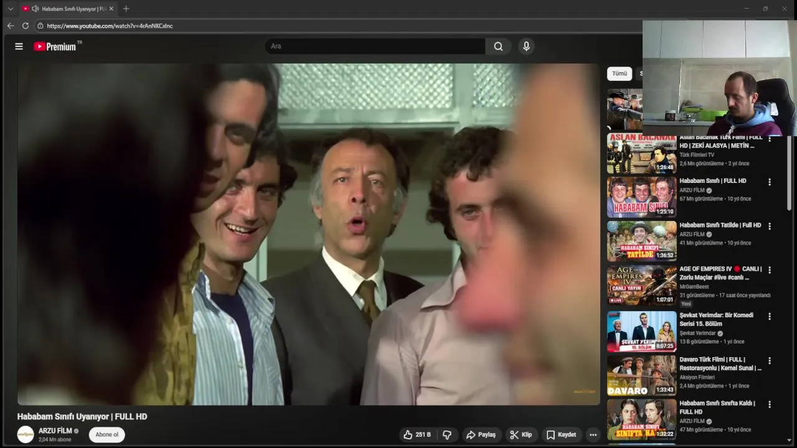Focus the Ara search box
This screenshot has height=448, width=797.
pyautogui.click(x=375, y=46)
